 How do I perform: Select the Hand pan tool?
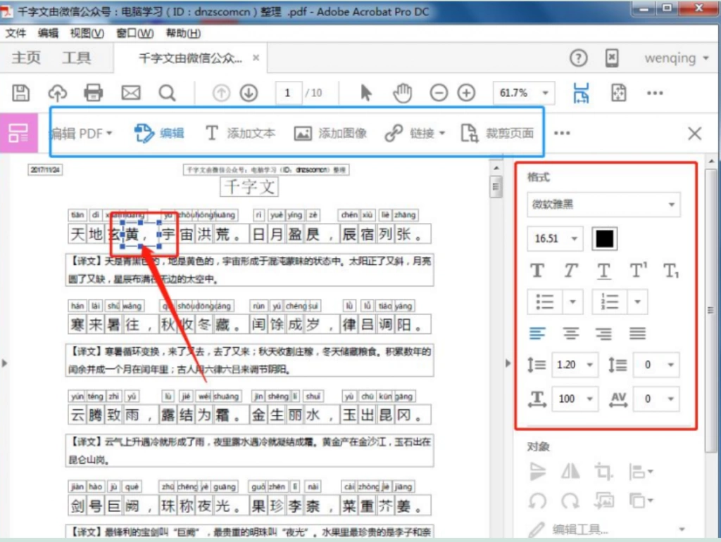pos(402,93)
